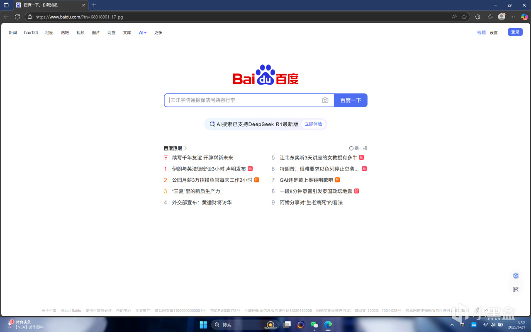This screenshot has width=531, height=332.
Task: Open hot search 阿娇分享对"生老病死"的看法
Action: point(311,203)
